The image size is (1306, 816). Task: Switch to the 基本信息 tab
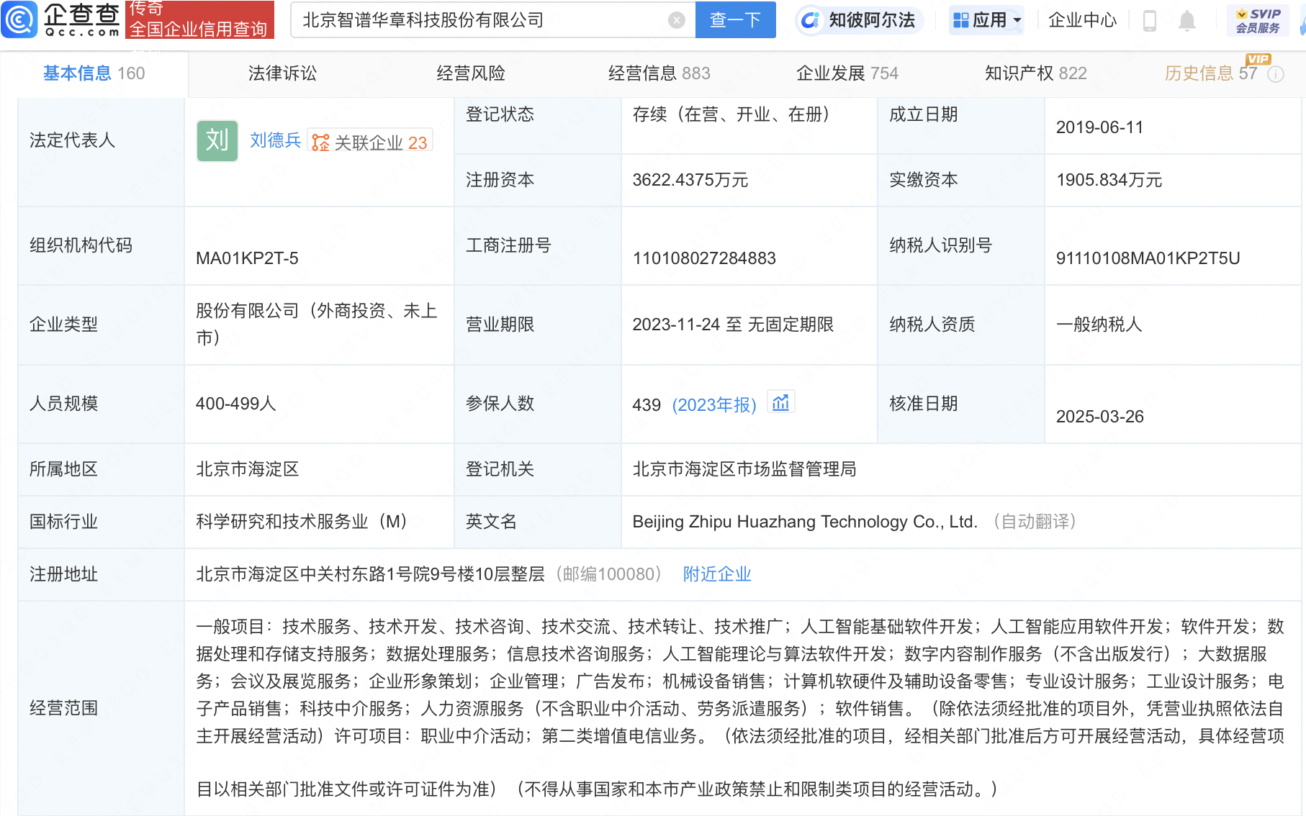click(x=94, y=73)
